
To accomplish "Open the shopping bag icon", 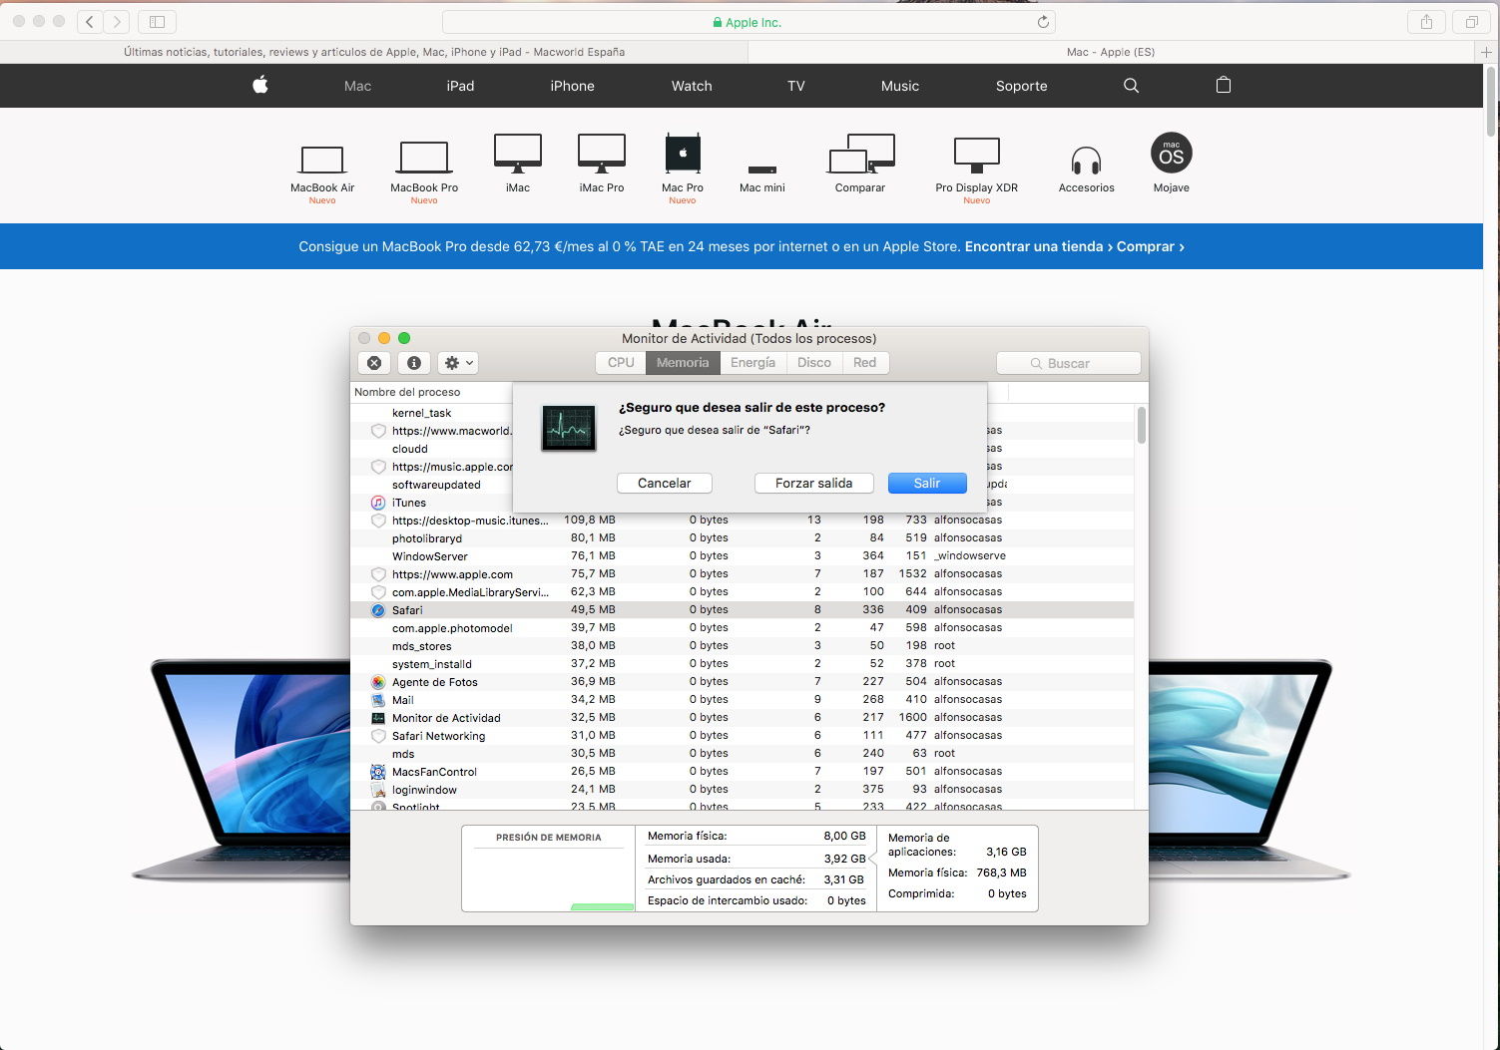I will tap(1224, 85).
